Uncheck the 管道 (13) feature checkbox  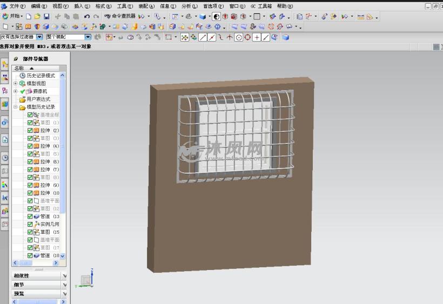[x=30, y=216]
